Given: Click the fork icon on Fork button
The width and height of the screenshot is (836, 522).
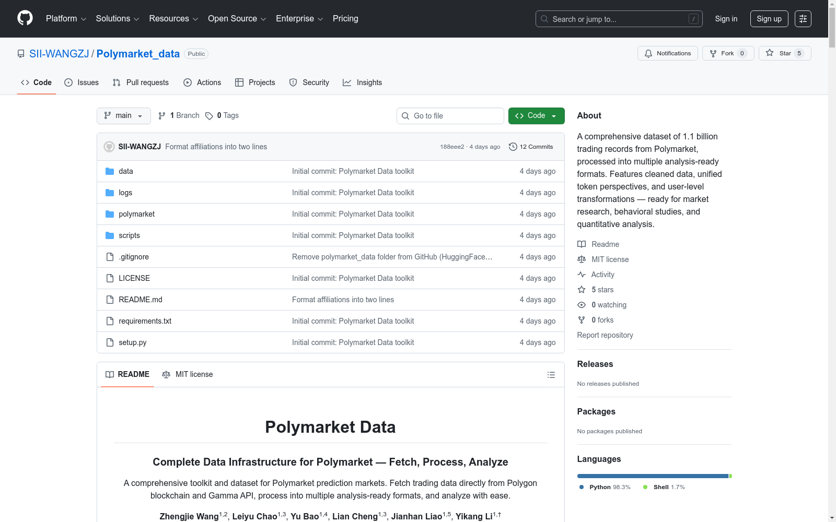Looking at the screenshot, I should point(713,53).
